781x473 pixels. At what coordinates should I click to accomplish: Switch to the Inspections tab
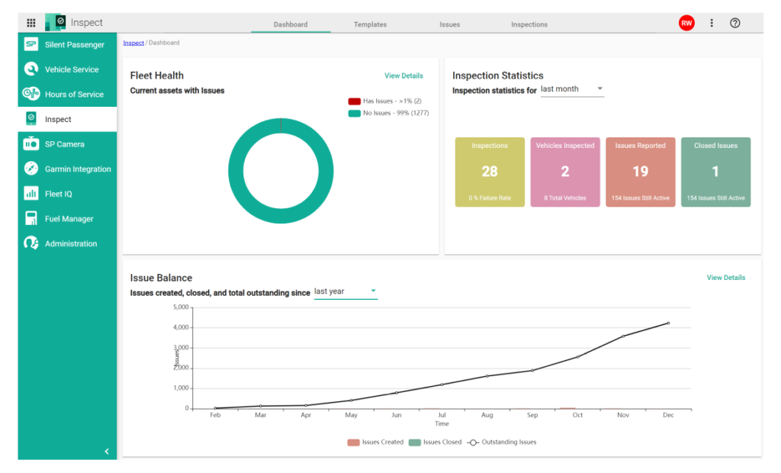click(x=529, y=24)
